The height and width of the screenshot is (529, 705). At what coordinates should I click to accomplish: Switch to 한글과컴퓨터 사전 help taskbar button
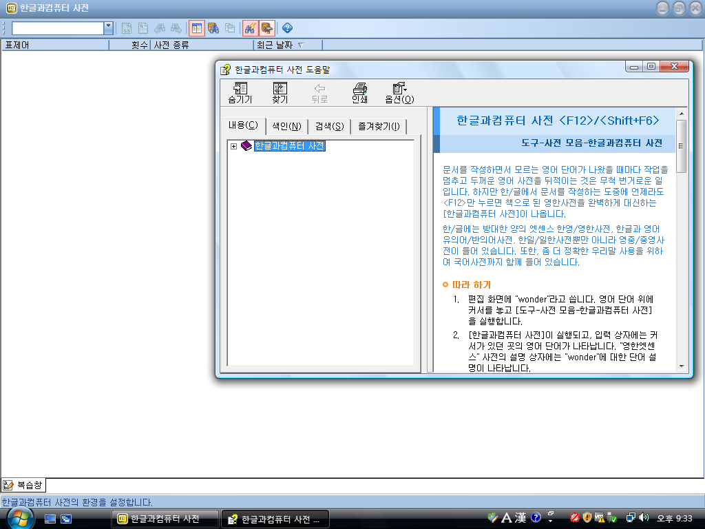(x=275, y=519)
